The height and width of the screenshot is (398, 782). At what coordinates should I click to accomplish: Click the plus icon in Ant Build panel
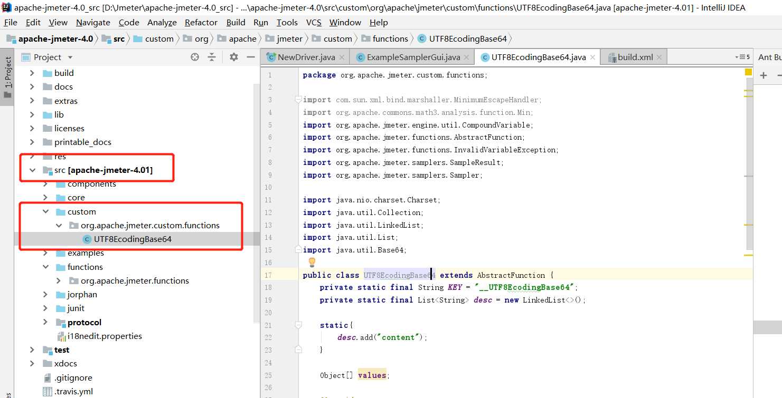click(x=764, y=76)
